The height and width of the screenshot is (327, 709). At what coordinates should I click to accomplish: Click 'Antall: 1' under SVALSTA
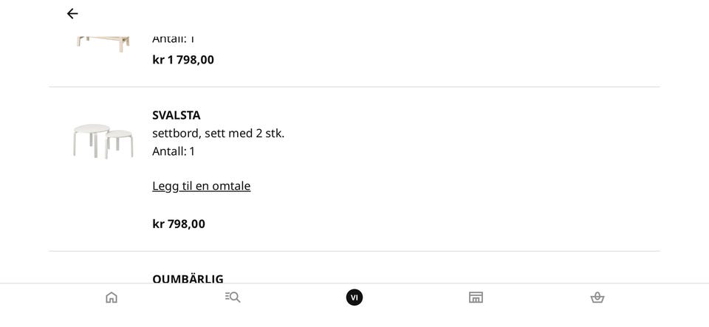tap(174, 151)
